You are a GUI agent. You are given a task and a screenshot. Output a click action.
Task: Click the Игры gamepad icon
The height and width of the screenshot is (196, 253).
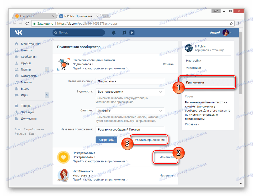point(17,95)
